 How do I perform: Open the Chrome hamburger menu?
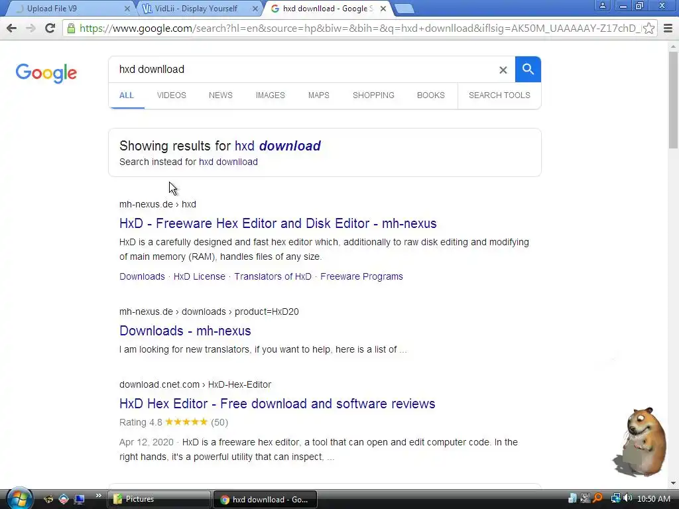tap(668, 28)
